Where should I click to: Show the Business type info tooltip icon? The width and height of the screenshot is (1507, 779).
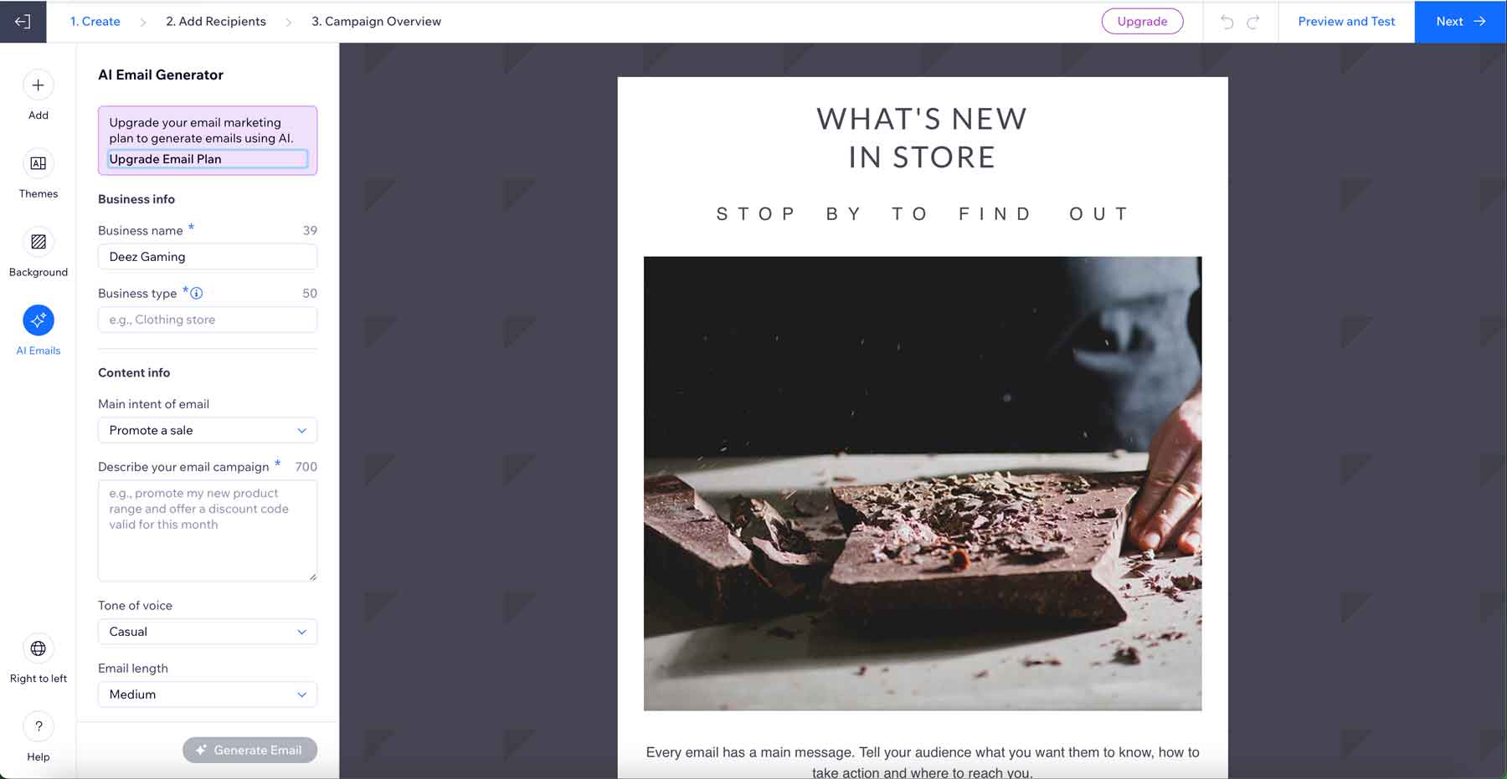click(x=197, y=294)
